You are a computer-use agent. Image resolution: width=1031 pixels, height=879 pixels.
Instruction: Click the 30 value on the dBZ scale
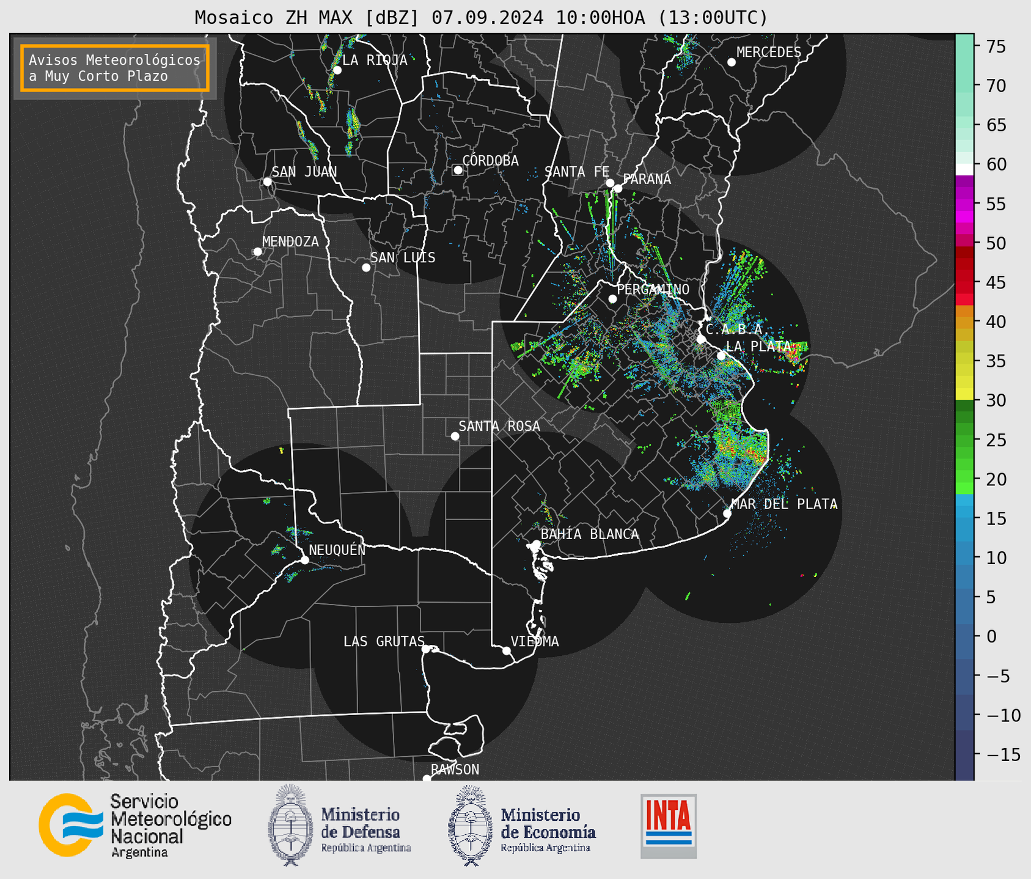coord(996,400)
